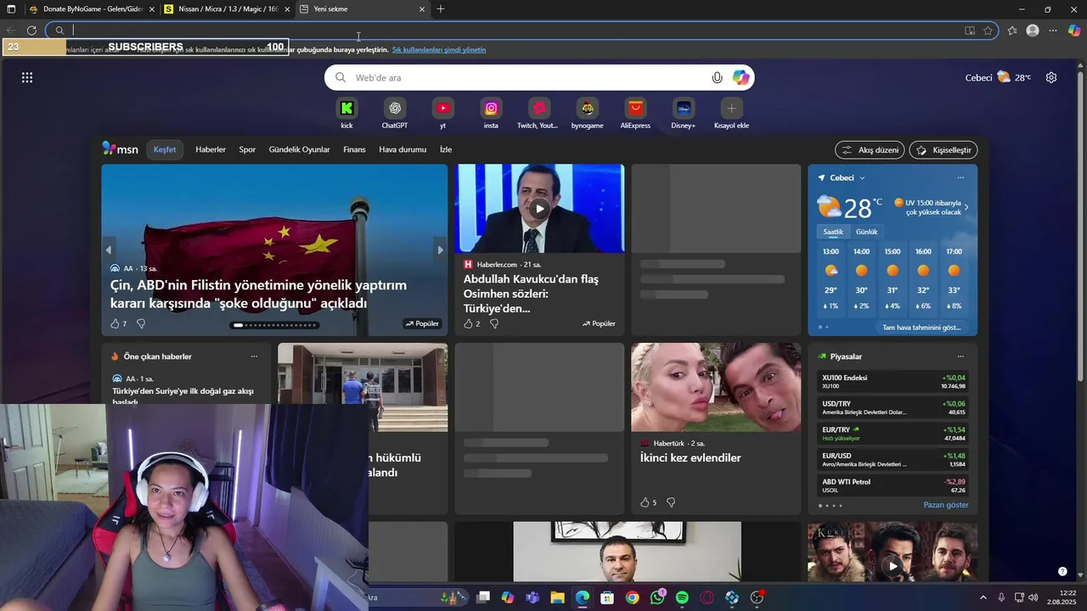Open the tab actions menu icon
The height and width of the screenshot is (611, 1087).
pyautogui.click(x=12, y=9)
